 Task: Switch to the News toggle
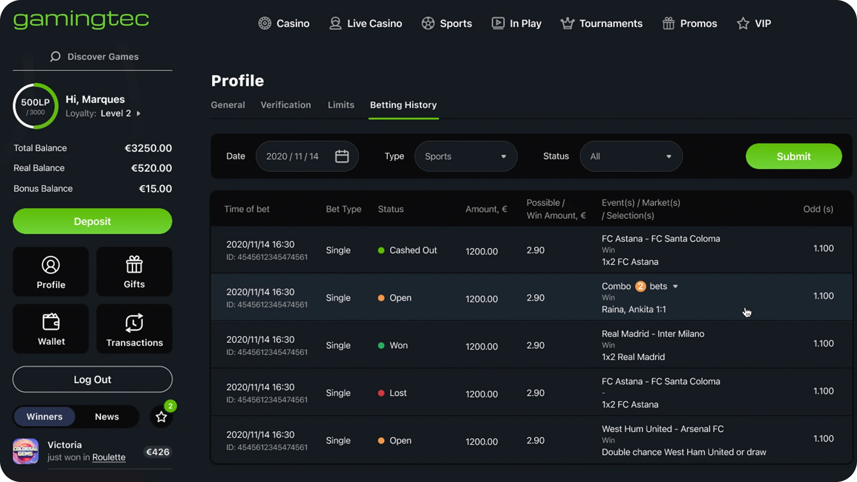(107, 416)
